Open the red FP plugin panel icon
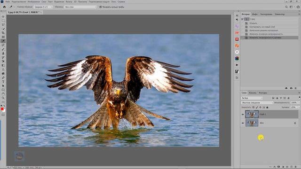 pyautogui.click(x=237, y=33)
